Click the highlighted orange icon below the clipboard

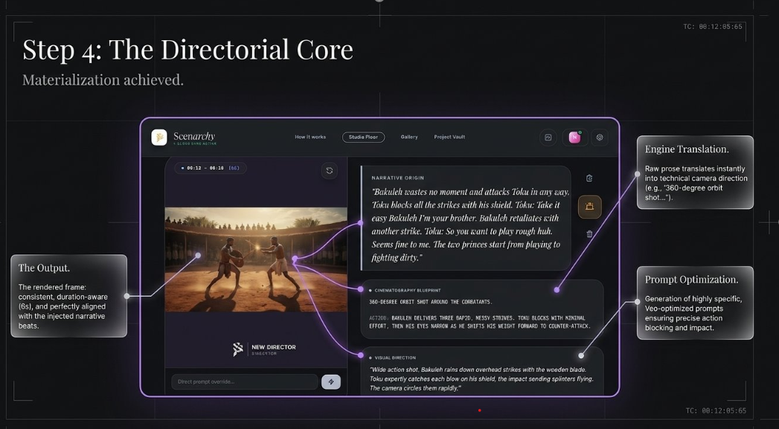click(590, 207)
